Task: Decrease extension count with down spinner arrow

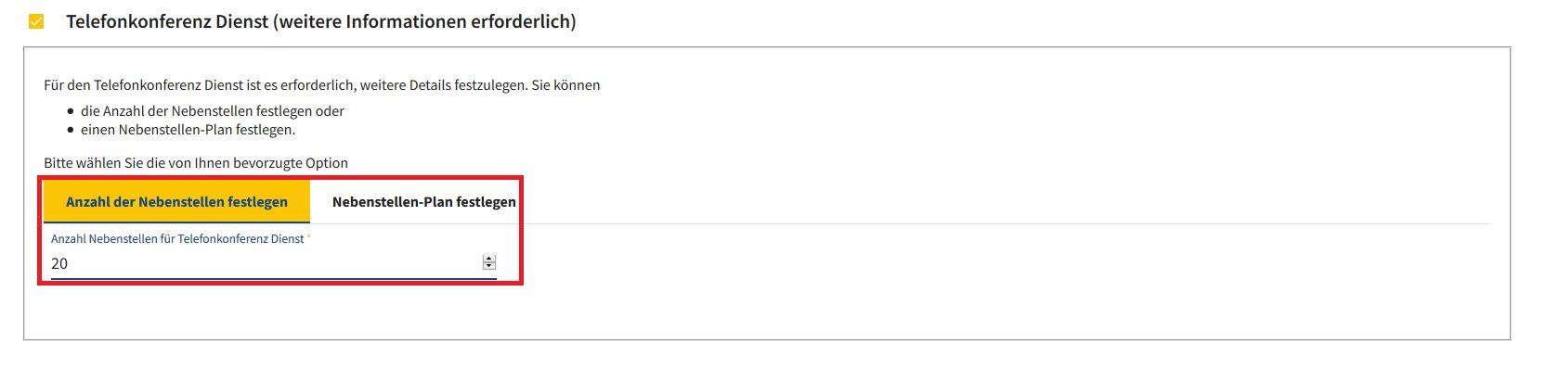Action: 489,267
